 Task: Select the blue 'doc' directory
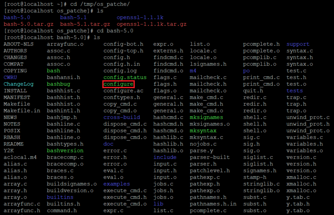[109, 144]
